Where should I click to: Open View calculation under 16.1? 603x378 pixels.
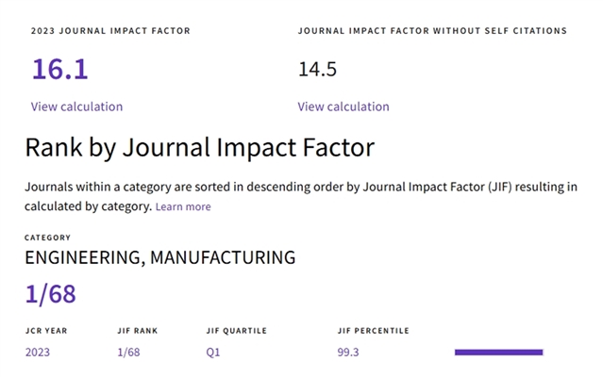click(x=76, y=107)
